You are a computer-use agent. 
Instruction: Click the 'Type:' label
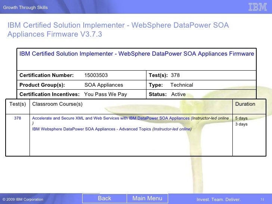coord(156,85)
